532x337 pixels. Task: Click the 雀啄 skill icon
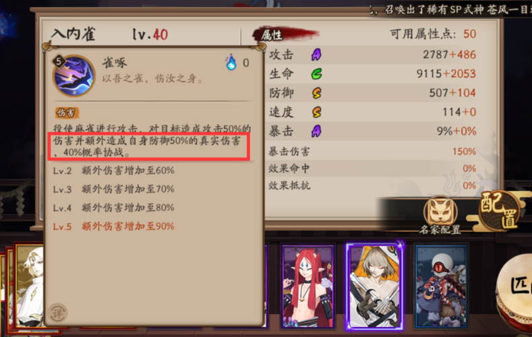[x=73, y=75]
